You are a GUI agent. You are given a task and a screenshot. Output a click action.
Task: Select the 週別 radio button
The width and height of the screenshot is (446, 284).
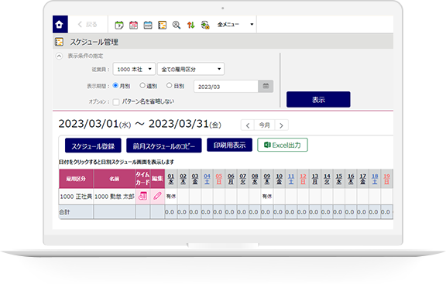[142, 85]
